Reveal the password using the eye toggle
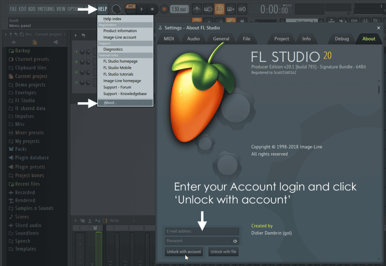Screen dimensions: 386x266 (x=235, y=241)
